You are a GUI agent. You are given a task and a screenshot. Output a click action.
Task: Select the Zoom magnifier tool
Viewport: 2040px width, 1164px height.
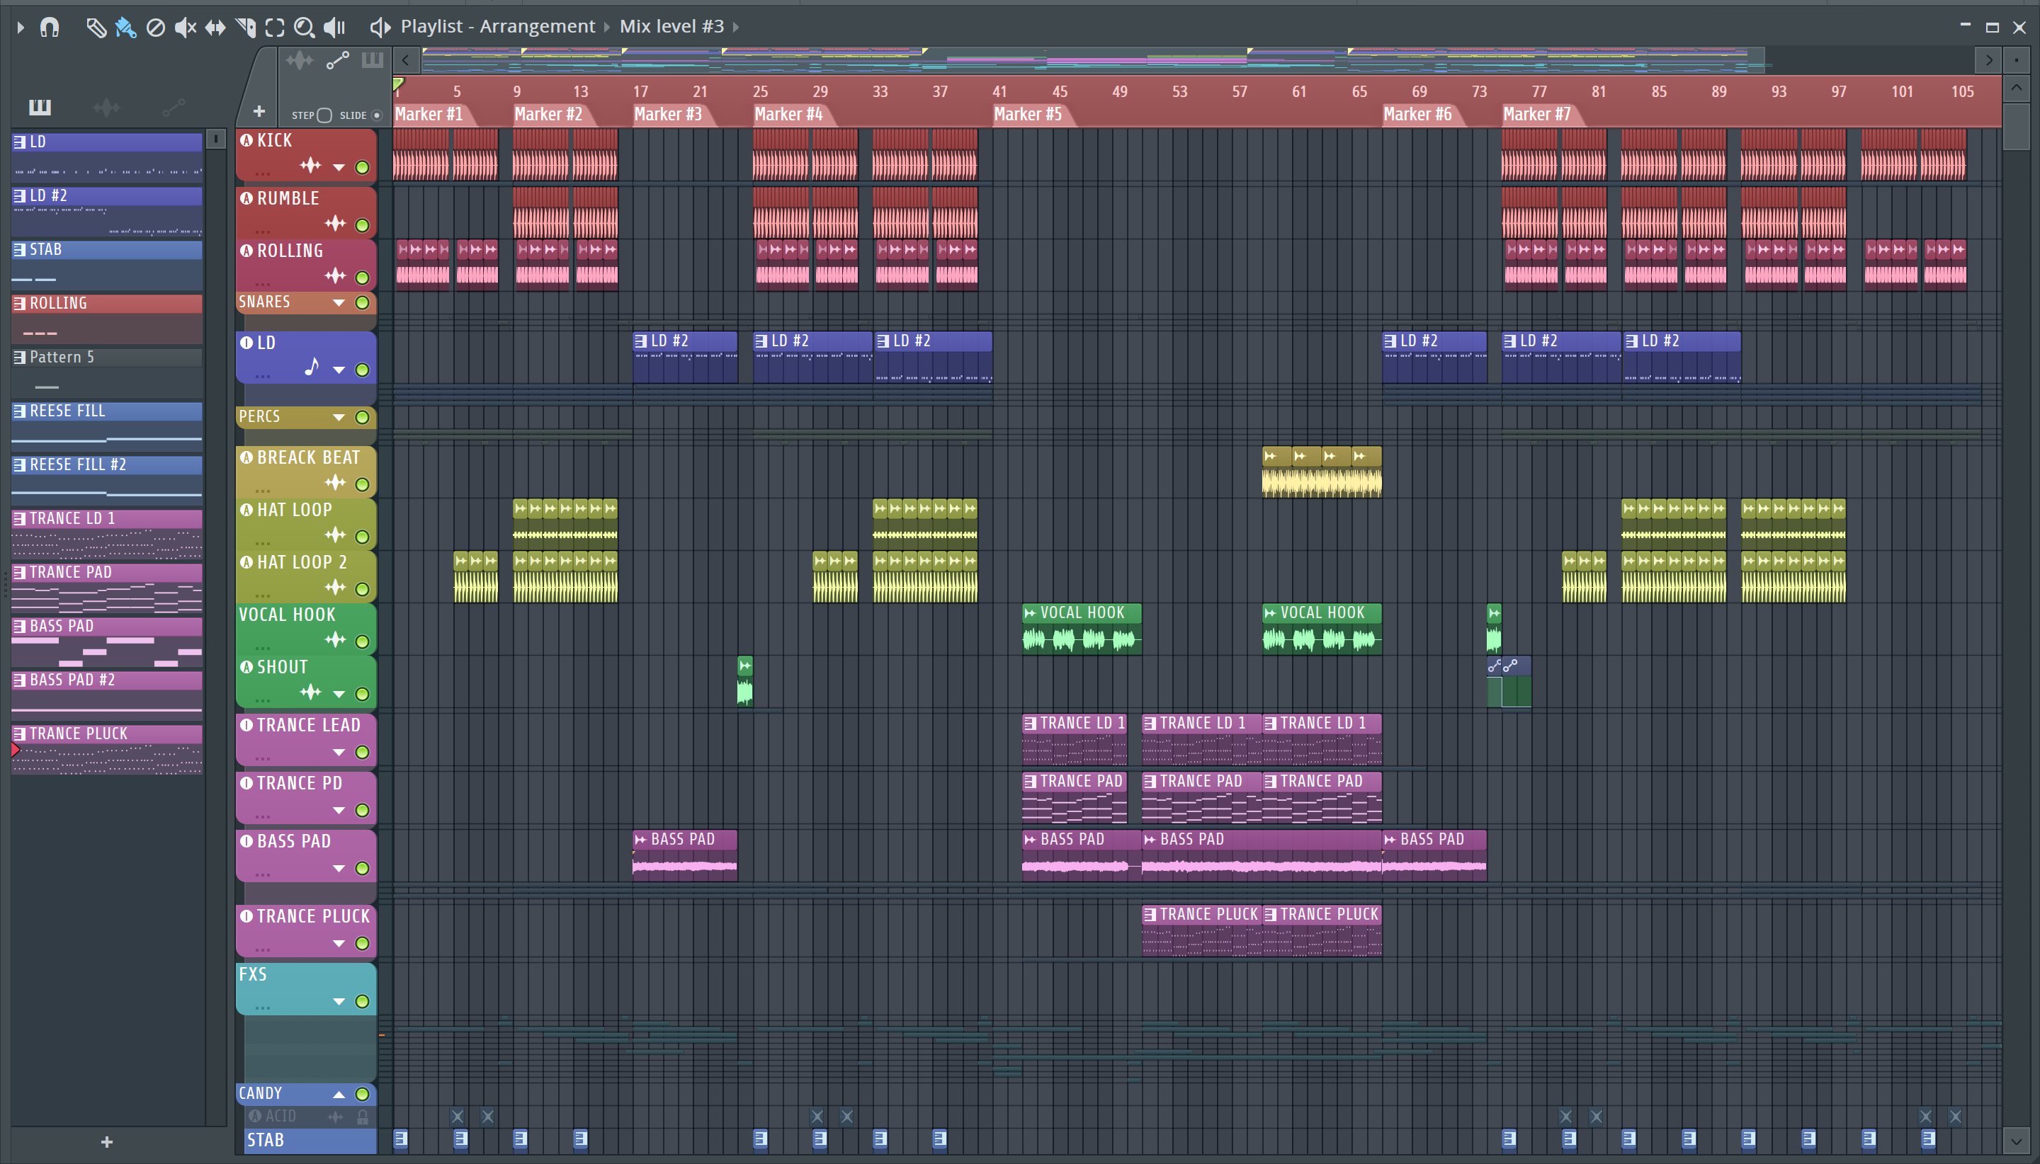click(x=305, y=27)
